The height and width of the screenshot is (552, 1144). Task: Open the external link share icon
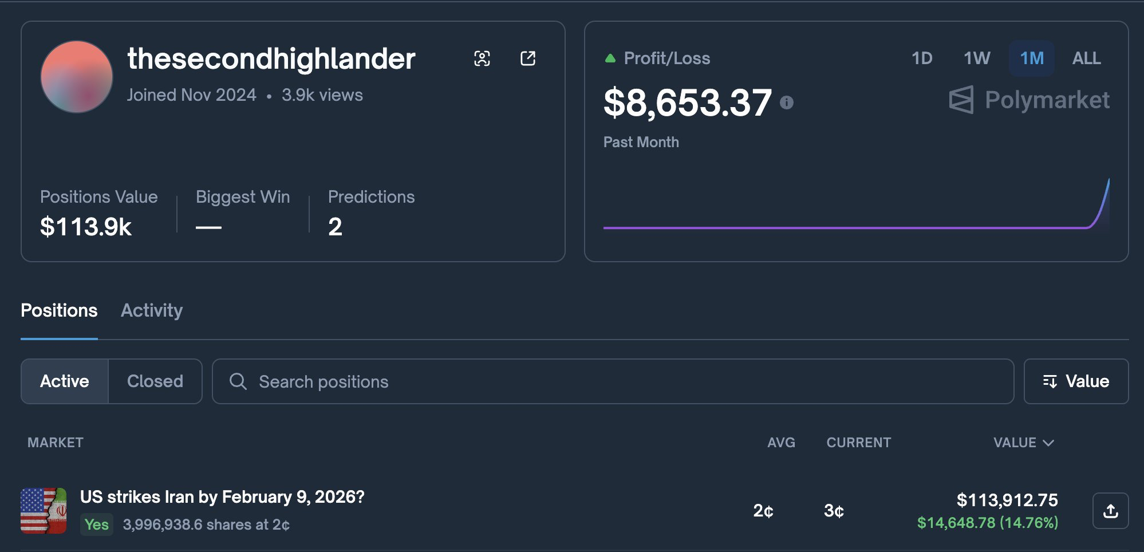(x=528, y=58)
